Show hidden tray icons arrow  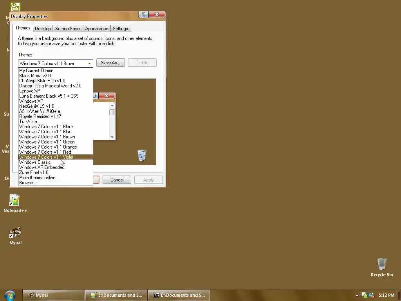357,296
